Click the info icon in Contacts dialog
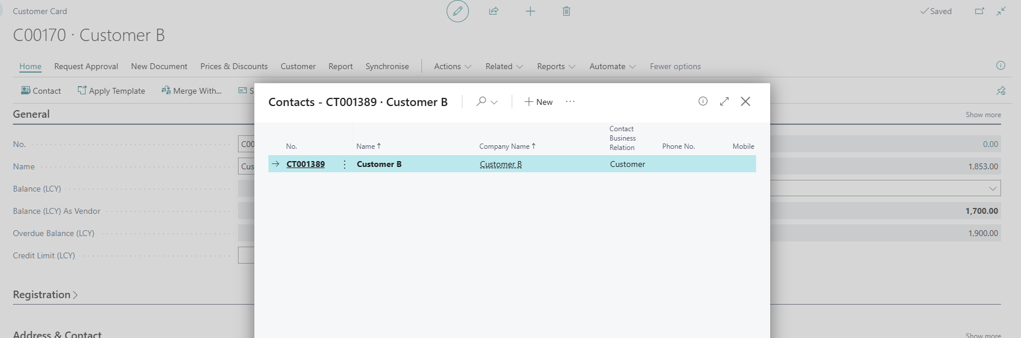 [703, 101]
